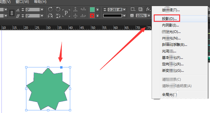The image size is (210, 113).
Task: Click the select container icon
Action: coord(76,9)
